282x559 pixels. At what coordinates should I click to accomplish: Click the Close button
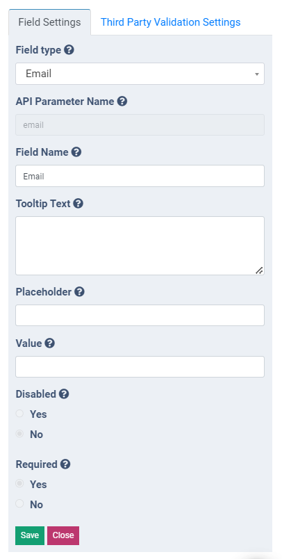(x=63, y=535)
